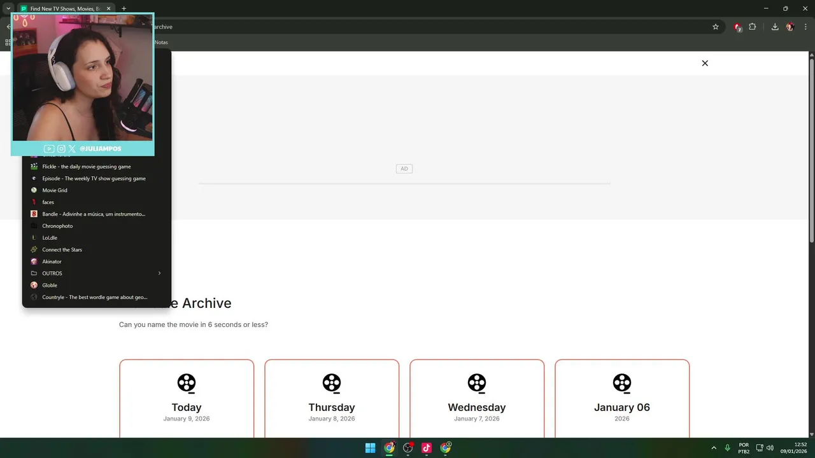This screenshot has width=815, height=458.
Task: Select the Find New TV Shows tab
Action: (x=66, y=9)
